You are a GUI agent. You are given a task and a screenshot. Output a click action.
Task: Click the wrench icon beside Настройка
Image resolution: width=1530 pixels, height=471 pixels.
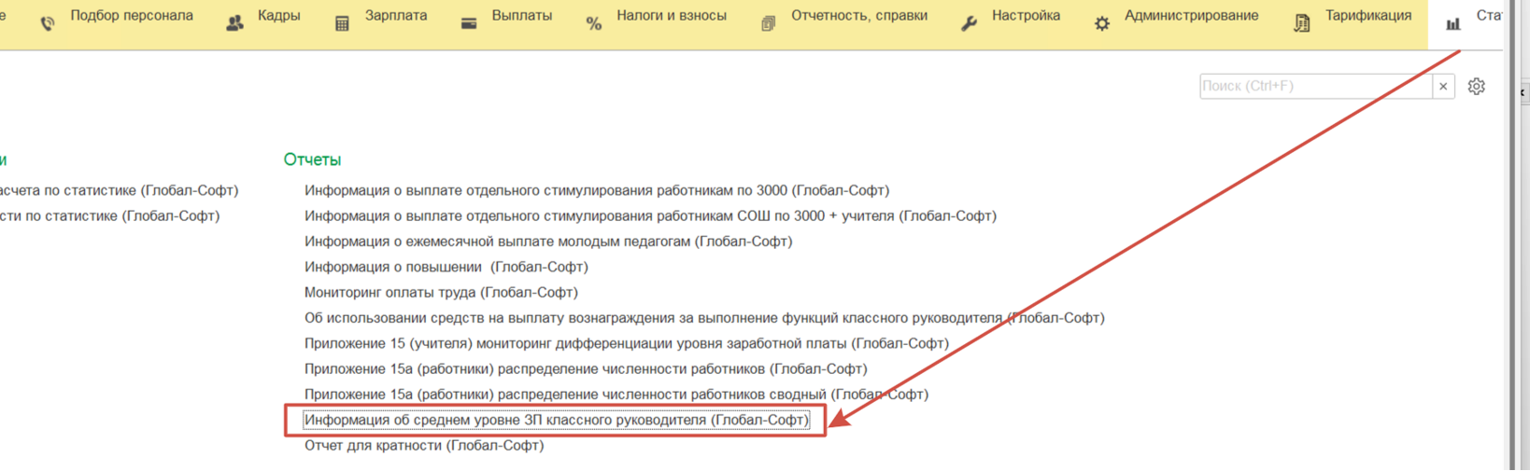click(x=969, y=23)
